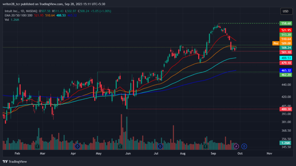Click the 345.50 price axis value

[286, 147]
